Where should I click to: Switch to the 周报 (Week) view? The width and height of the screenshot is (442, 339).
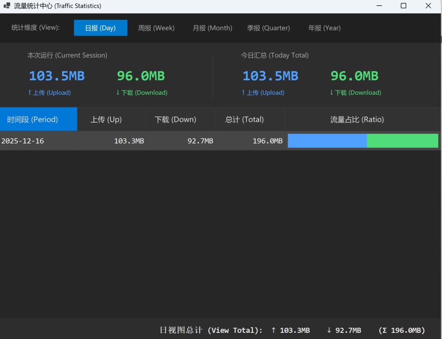point(156,28)
